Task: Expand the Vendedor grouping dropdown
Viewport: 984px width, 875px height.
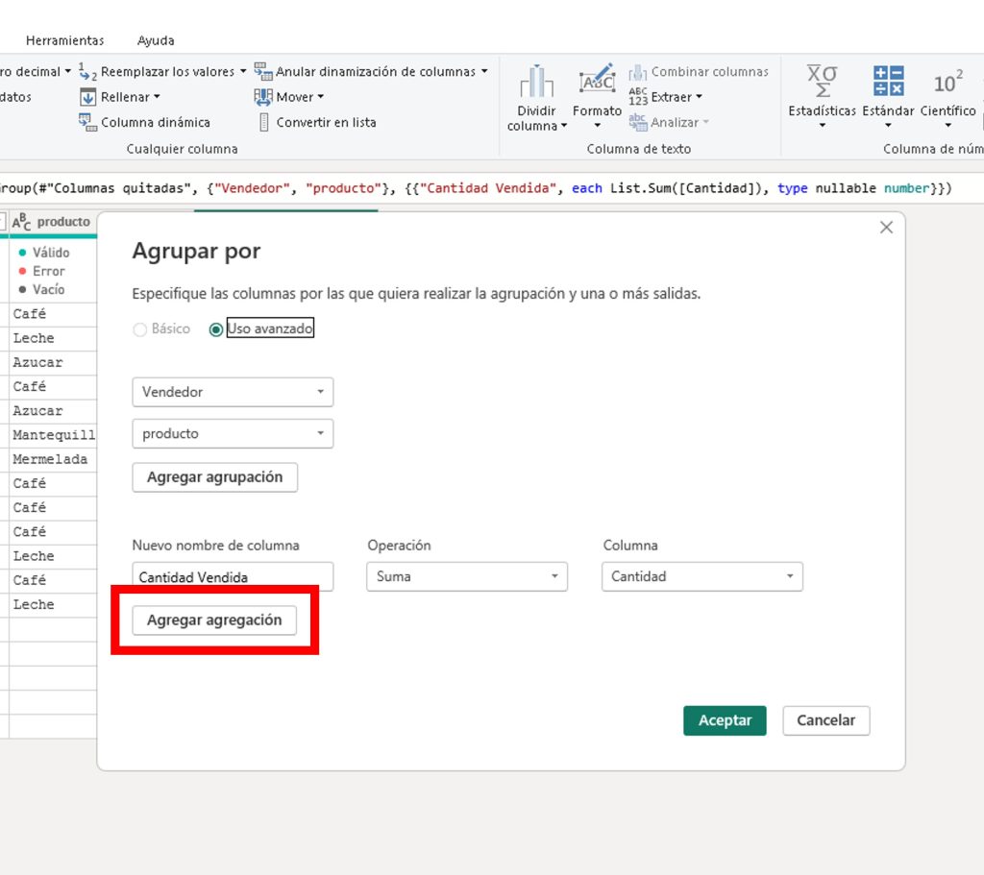Action: pos(233,392)
